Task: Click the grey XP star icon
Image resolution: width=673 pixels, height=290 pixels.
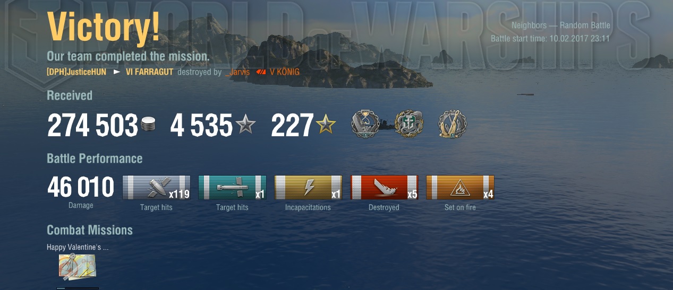Action: [245, 126]
